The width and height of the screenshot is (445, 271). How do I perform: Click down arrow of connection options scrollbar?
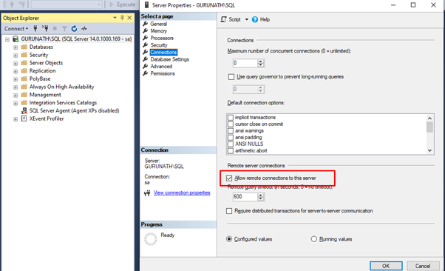[429, 150]
